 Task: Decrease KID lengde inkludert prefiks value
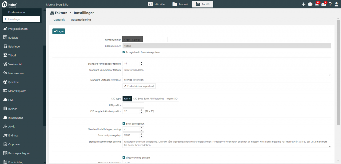point(142,112)
